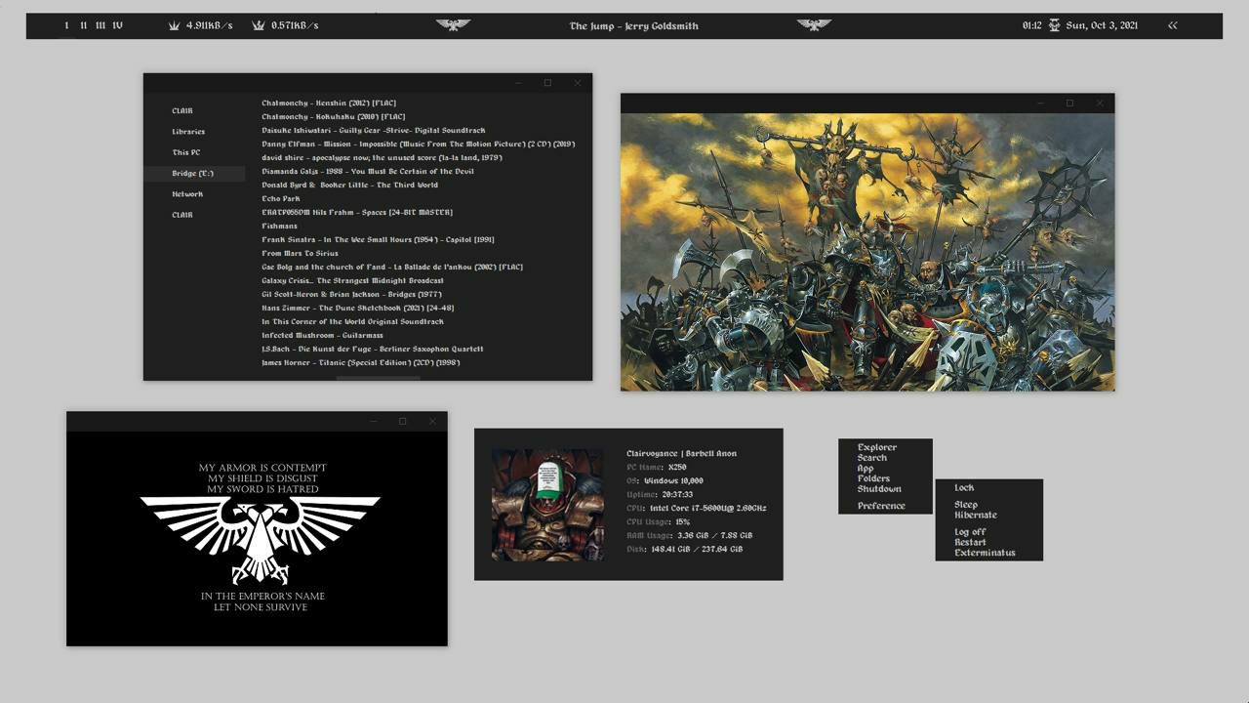Select the Echo Park folder
1249x703 pixels.
281,198
